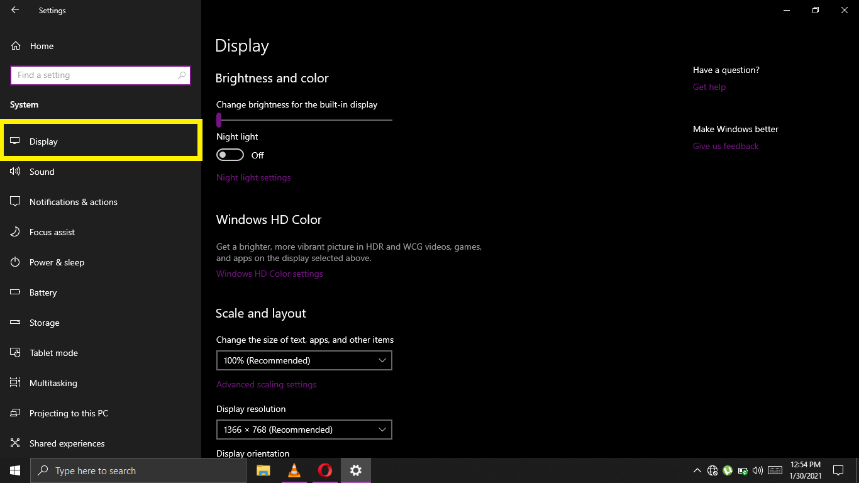This screenshot has width=859, height=483.
Task: Open Night light settings link
Action: [253, 178]
